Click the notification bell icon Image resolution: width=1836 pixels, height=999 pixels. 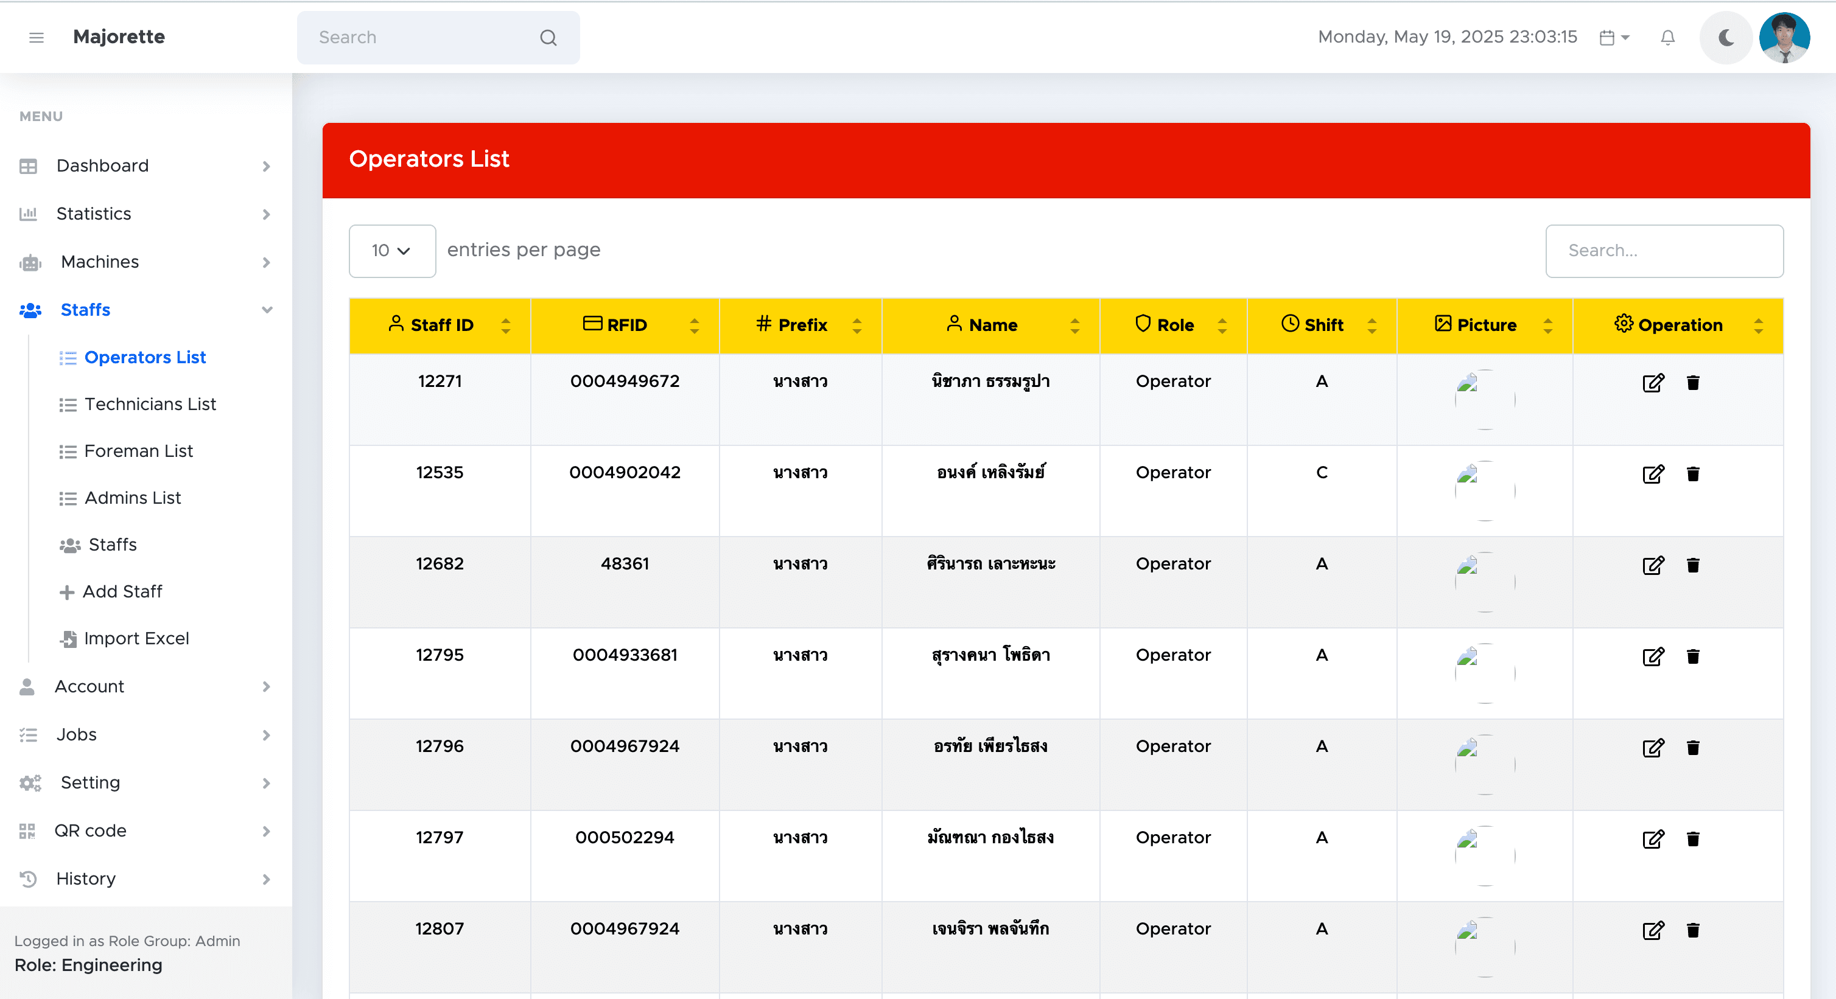click(1667, 37)
